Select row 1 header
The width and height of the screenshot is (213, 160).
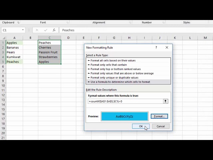pyautogui.click(x=3, y=43)
